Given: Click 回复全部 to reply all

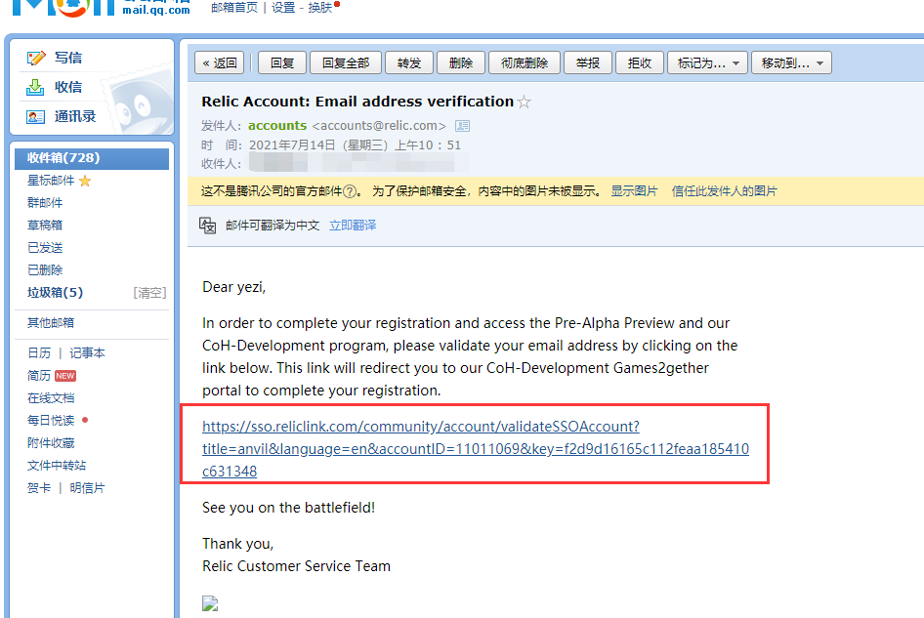Looking at the screenshot, I should 346,63.
